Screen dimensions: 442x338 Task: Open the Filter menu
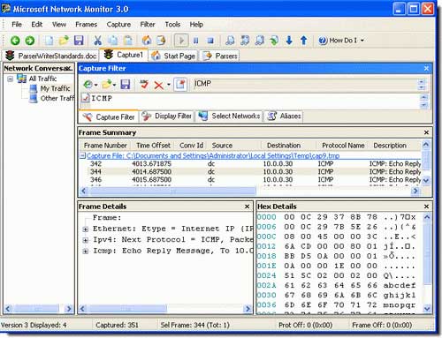[x=148, y=25]
